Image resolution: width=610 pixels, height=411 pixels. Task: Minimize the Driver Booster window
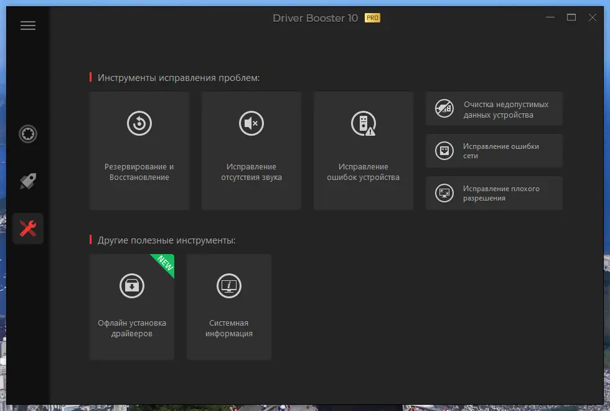tap(550, 17)
